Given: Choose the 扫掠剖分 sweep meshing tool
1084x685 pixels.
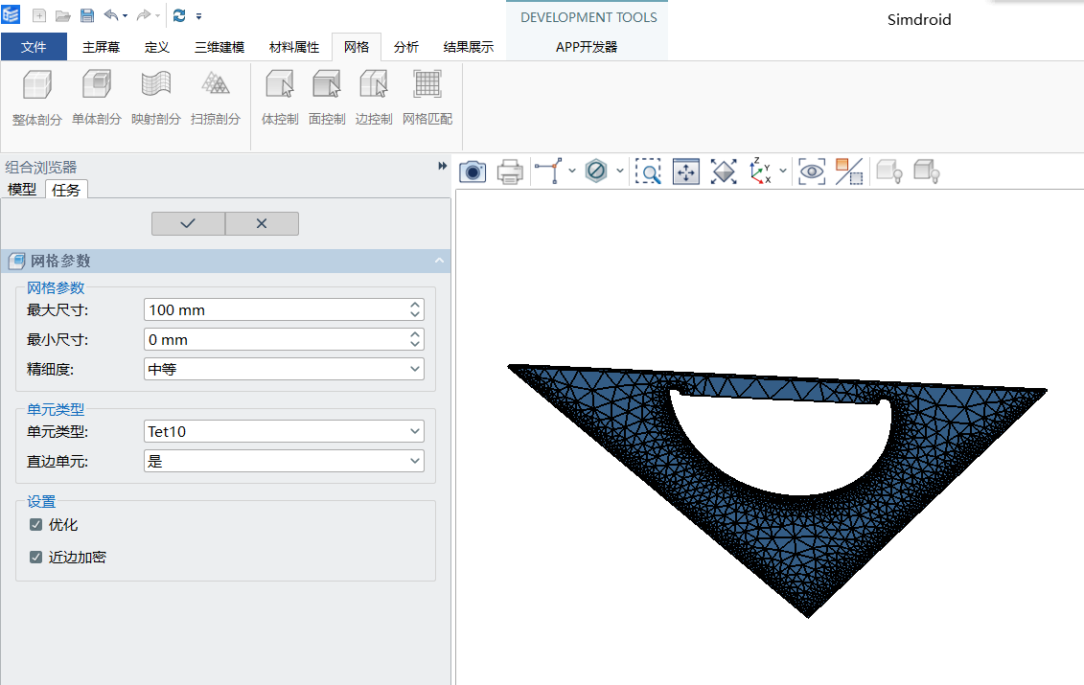Looking at the screenshot, I should pyautogui.click(x=216, y=98).
